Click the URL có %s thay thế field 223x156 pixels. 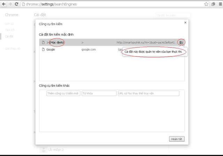pos(148,93)
